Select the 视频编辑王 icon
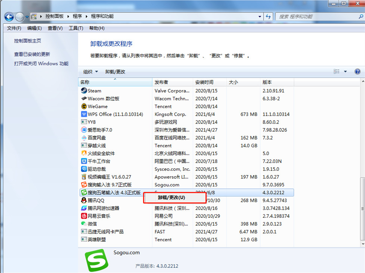365x273 pixels. tap(84, 177)
